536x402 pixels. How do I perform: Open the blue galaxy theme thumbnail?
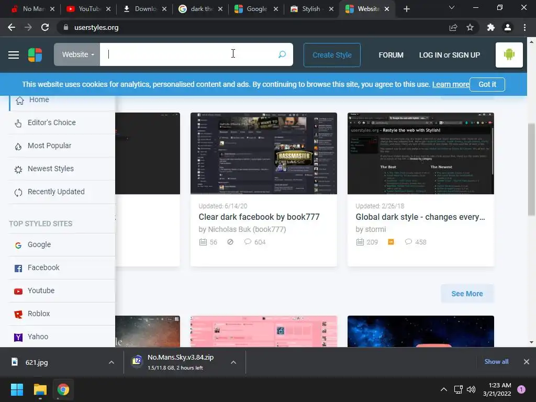420,331
